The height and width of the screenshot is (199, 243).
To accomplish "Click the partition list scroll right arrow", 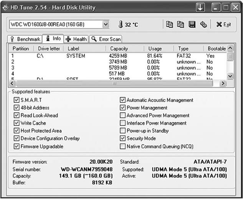I will [x=223, y=83].
